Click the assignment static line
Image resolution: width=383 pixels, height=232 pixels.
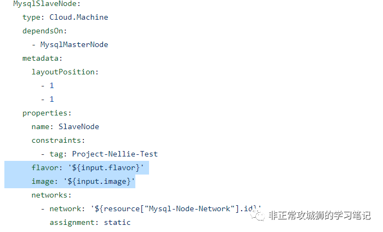coord(90,223)
